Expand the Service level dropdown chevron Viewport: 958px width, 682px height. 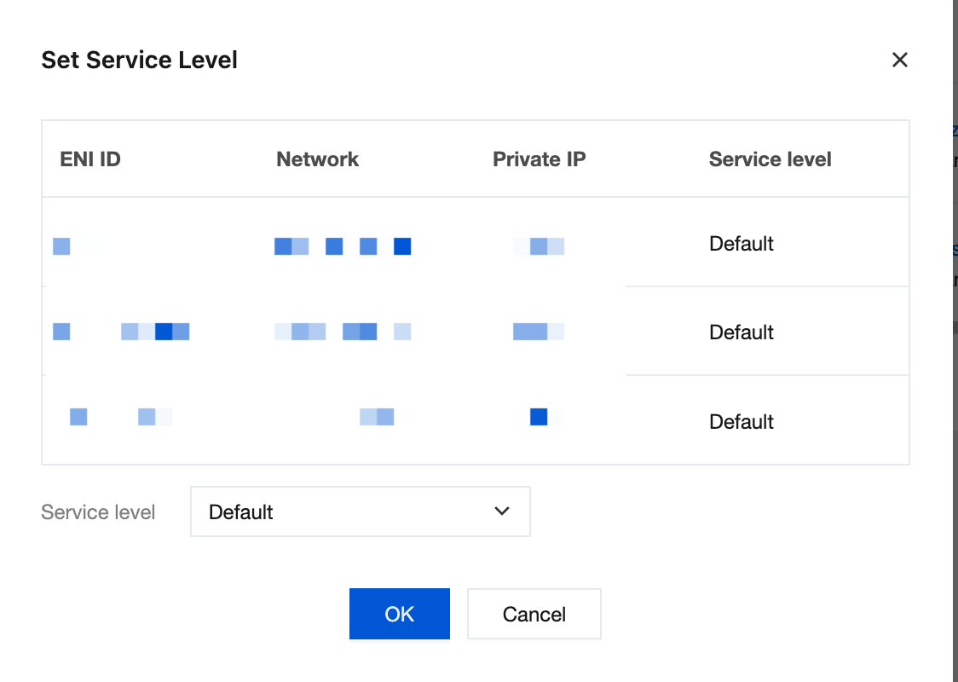tap(502, 511)
